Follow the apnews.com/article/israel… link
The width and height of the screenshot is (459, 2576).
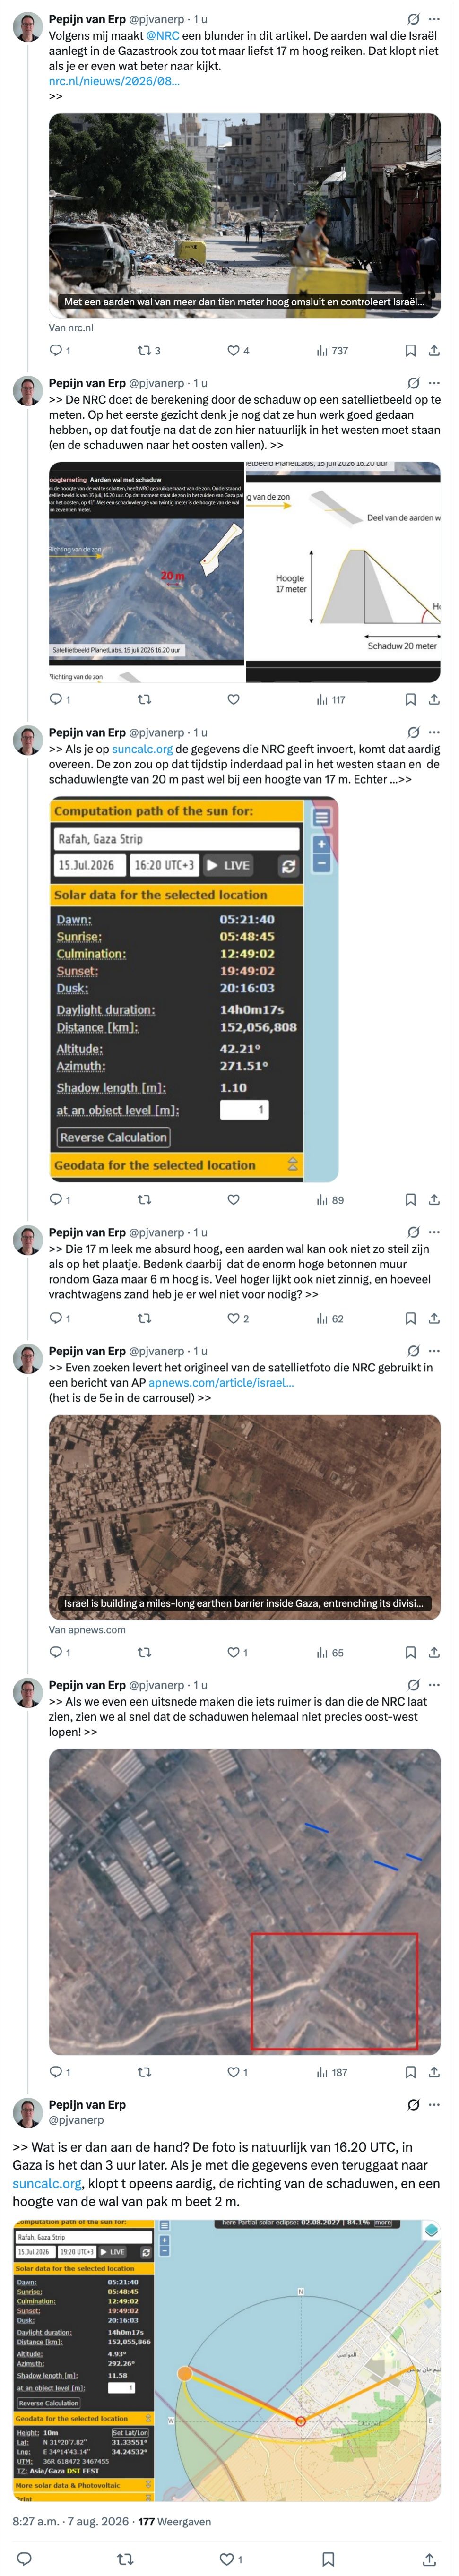(221, 1383)
